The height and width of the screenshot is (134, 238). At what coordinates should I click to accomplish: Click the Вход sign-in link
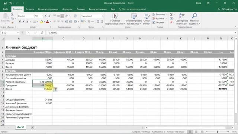pyautogui.click(x=199, y=3)
